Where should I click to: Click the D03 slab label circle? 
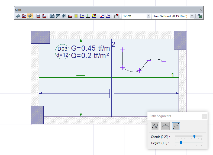point(62,52)
